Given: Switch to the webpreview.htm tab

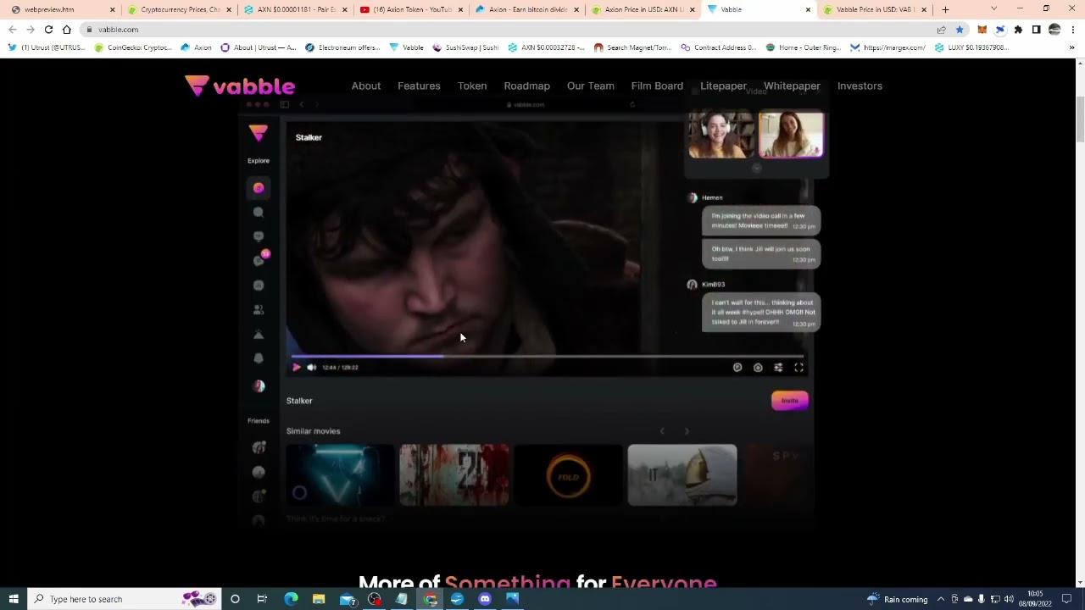Looking at the screenshot, I should pos(59,9).
